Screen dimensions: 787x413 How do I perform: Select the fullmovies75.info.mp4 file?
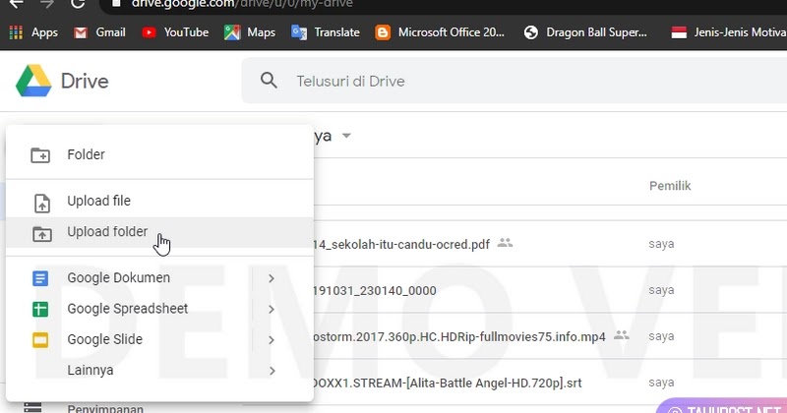click(x=458, y=336)
